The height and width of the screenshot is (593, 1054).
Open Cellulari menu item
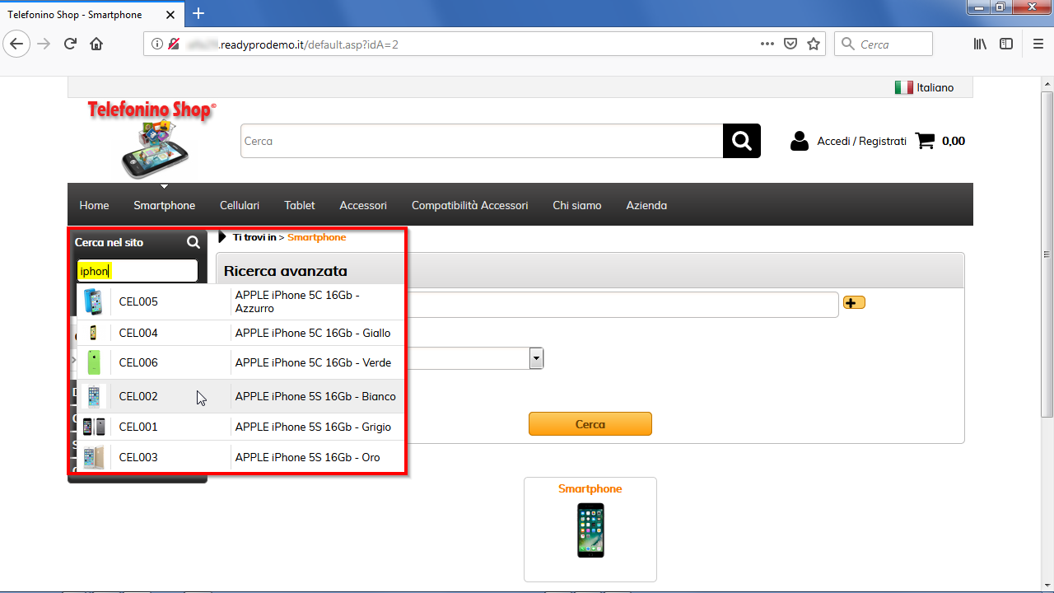pos(240,205)
